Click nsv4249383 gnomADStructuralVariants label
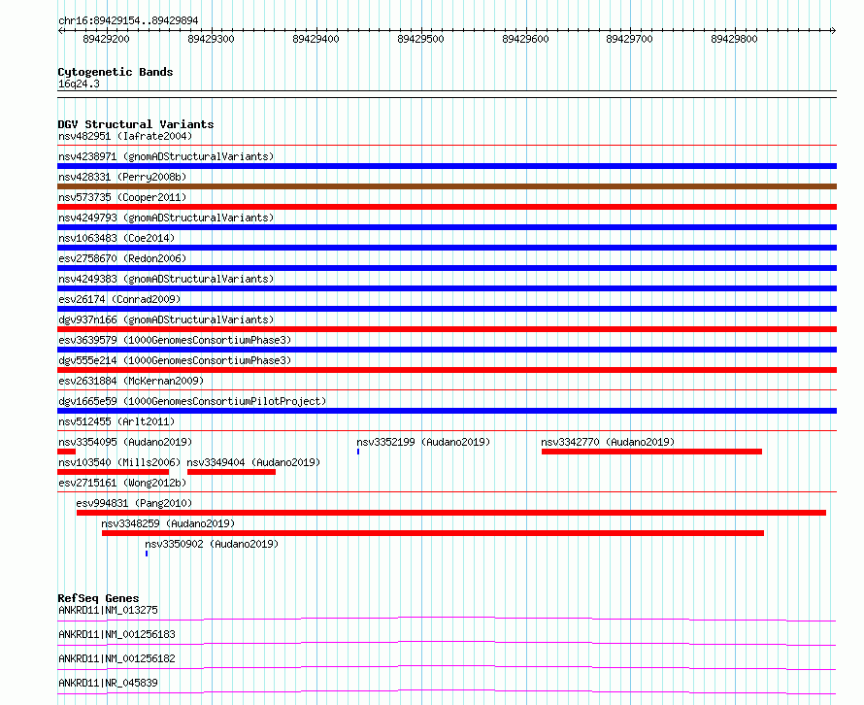This screenshot has width=864, height=705. (x=166, y=279)
